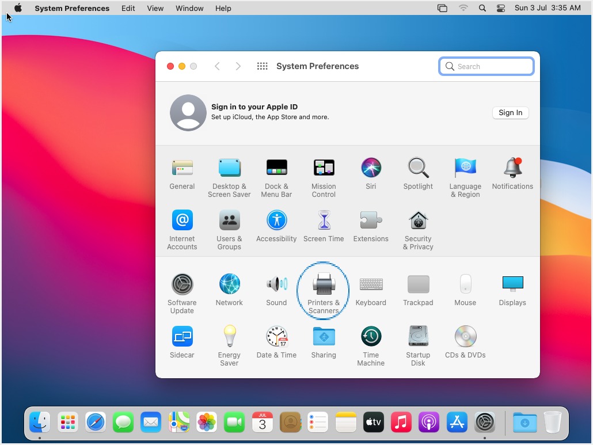
Task: Open the View menu
Action: (x=155, y=8)
